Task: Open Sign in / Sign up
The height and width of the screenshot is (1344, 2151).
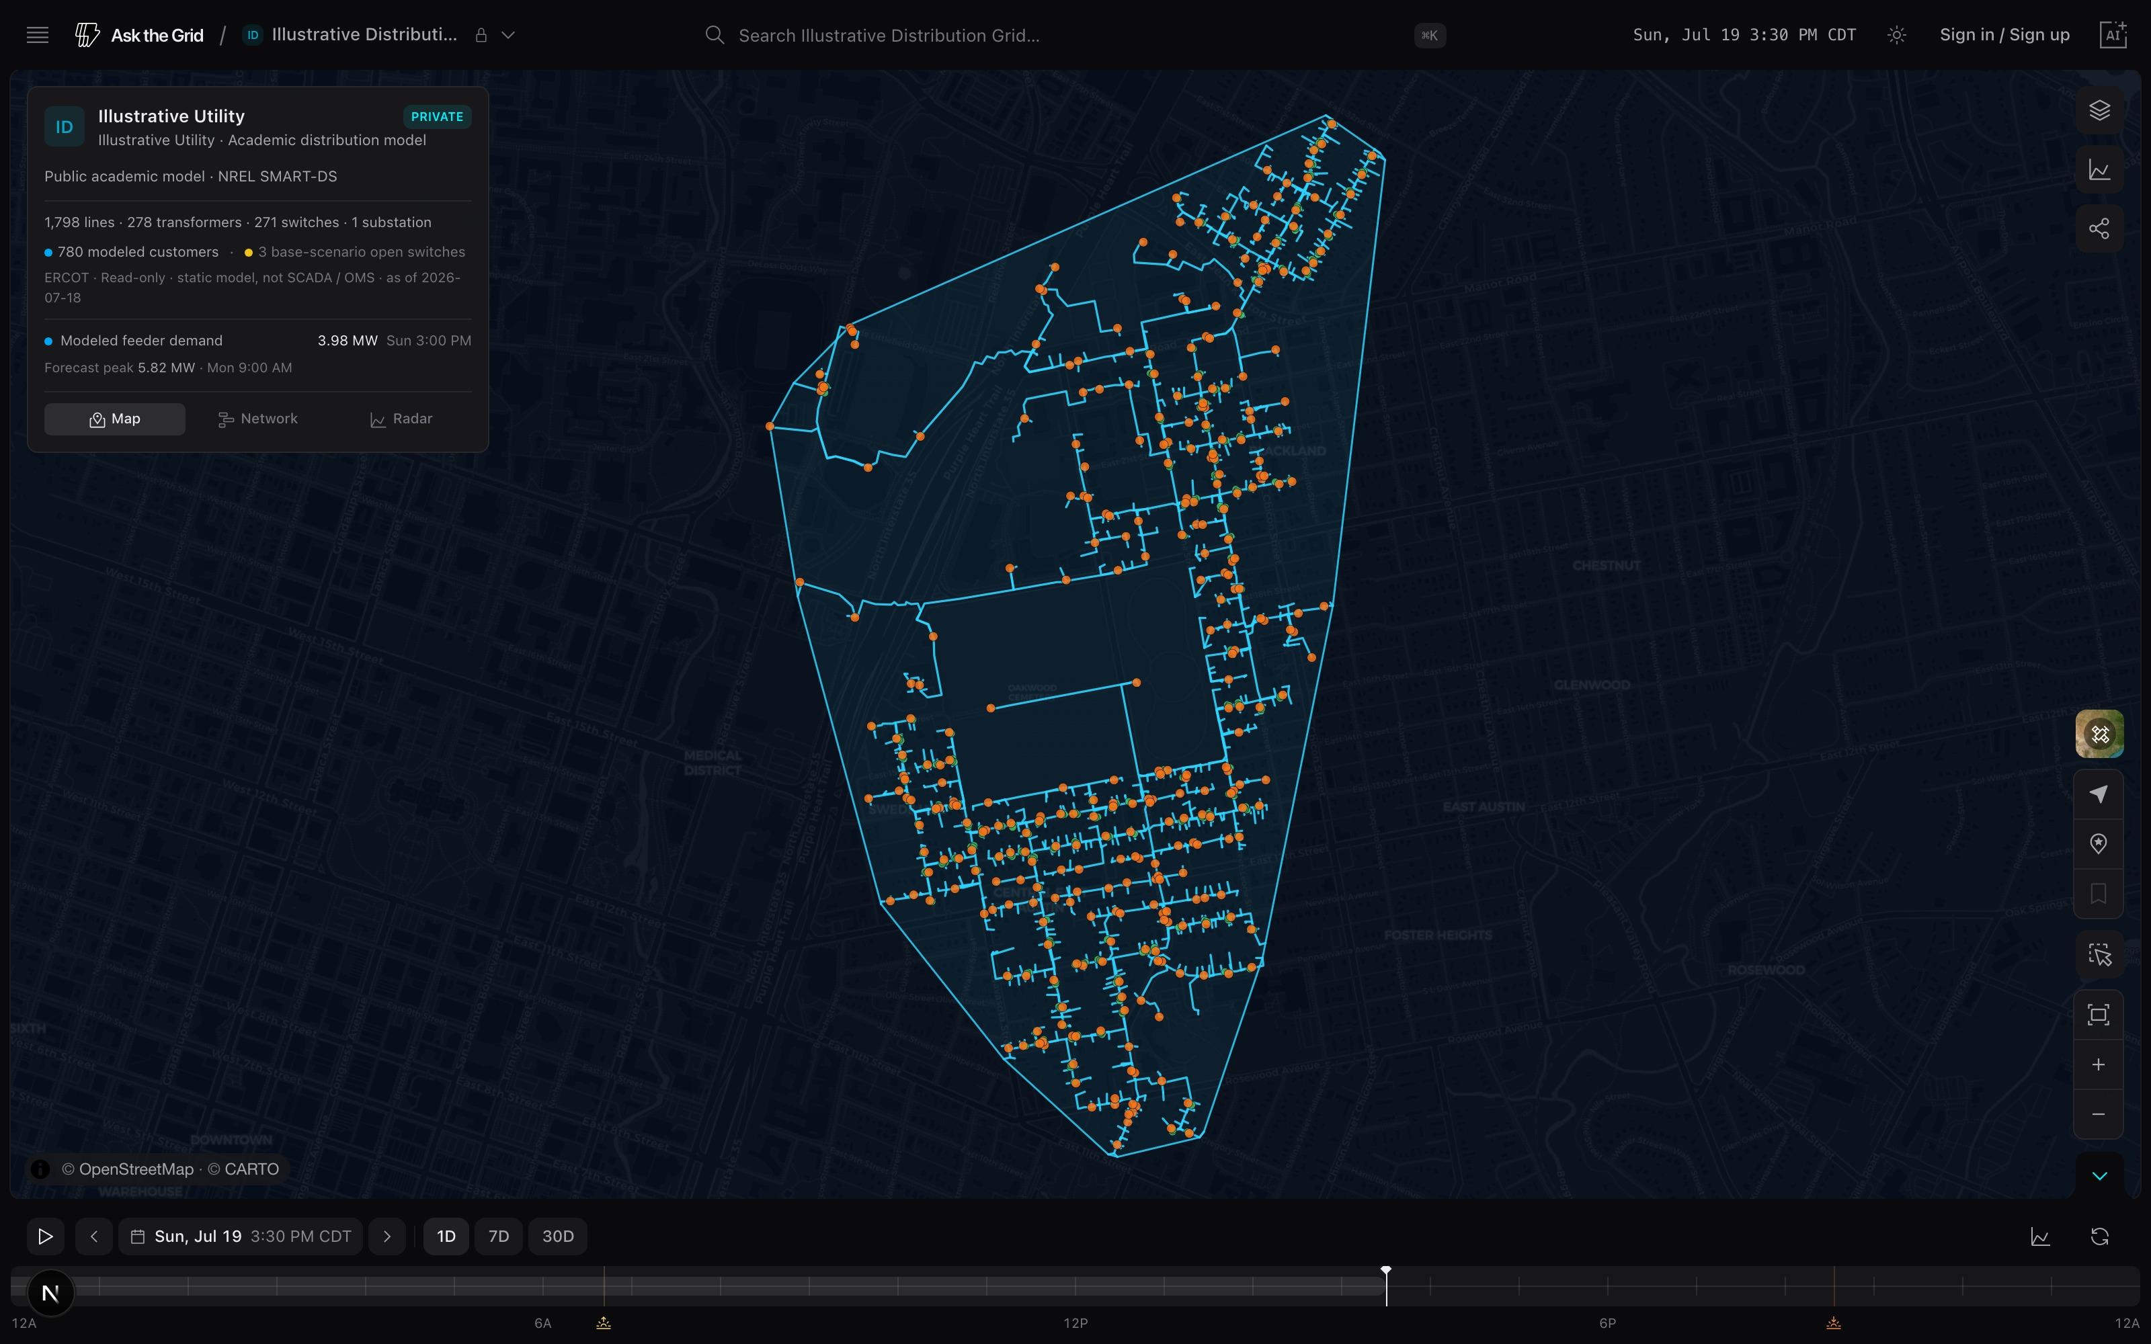Action: point(2004,35)
